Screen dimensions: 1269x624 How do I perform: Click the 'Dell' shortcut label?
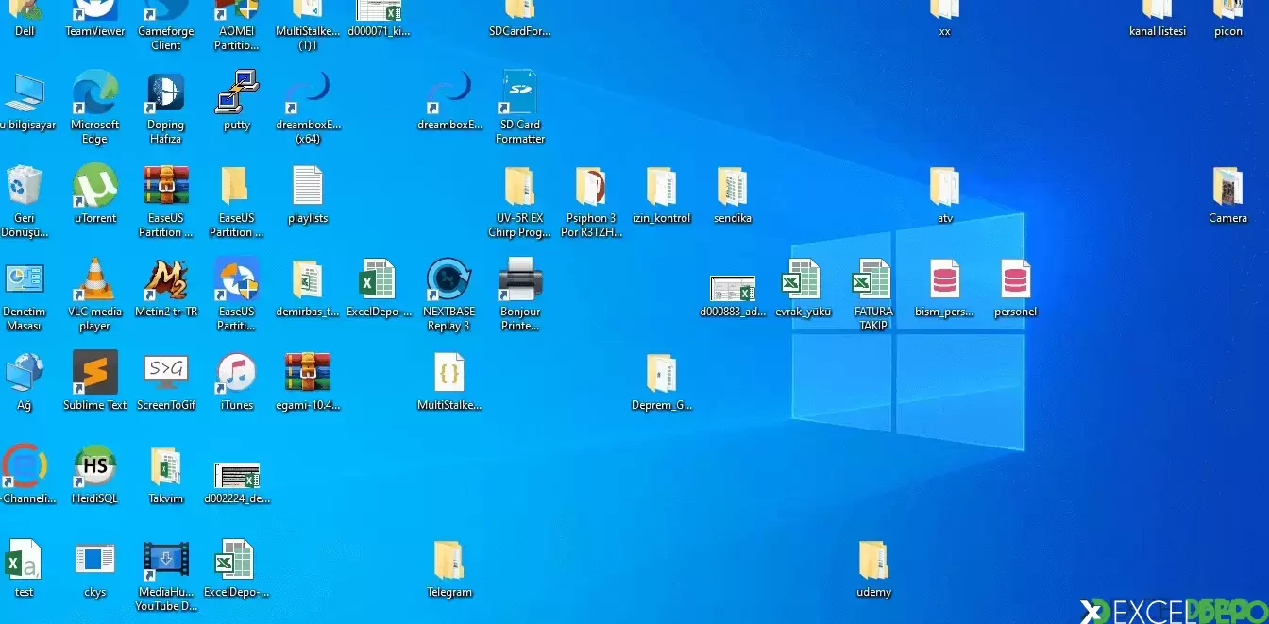(x=24, y=31)
